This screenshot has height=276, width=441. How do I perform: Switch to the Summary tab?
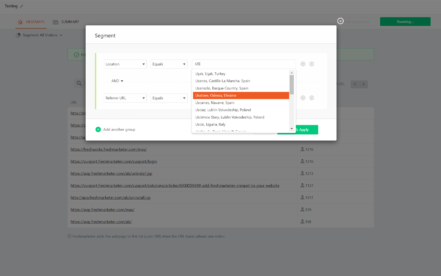click(66, 22)
